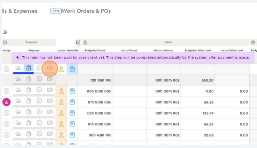This screenshot has height=148, width=257.
Task: Switch to the Work Orders & POs tab
Action: point(86,11)
